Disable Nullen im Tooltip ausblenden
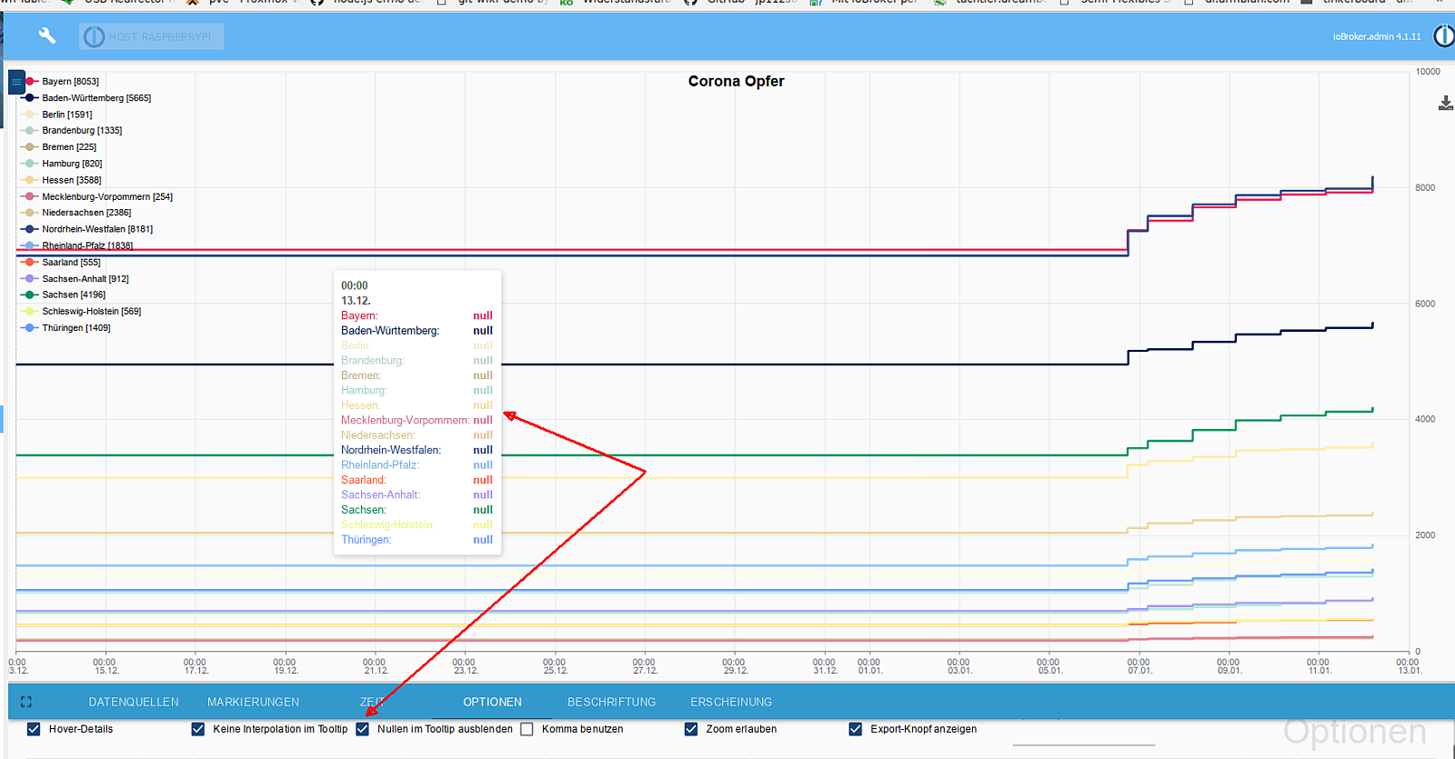This screenshot has width=1455, height=759. [x=363, y=729]
